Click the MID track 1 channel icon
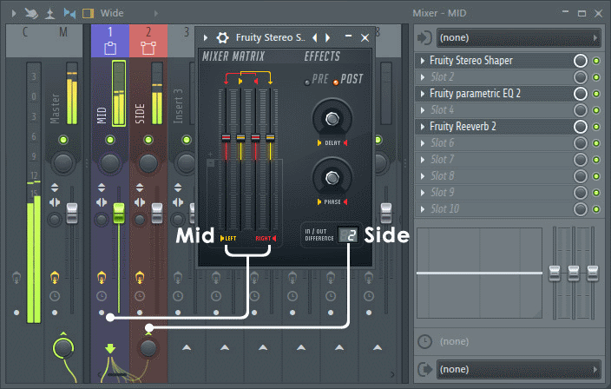The height and width of the screenshot is (389, 611). (109, 49)
